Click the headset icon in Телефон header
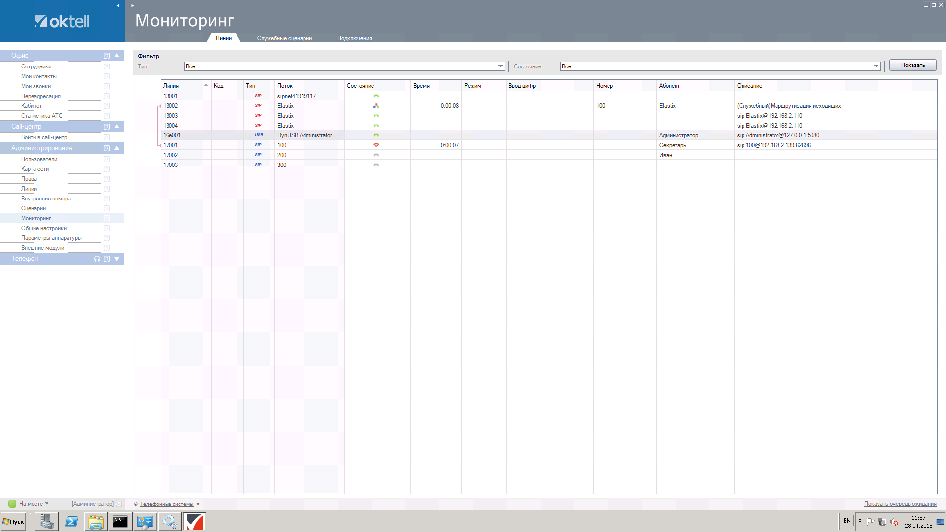 tap(97, 259)
